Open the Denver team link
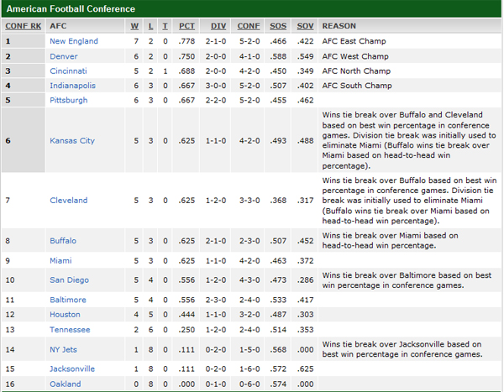The width and height of the screenshot is (504, 392). tap(64, 56)
